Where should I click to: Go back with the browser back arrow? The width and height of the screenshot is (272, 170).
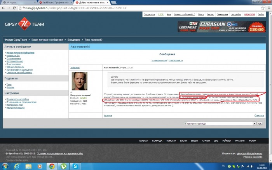(x=3, y=8)
